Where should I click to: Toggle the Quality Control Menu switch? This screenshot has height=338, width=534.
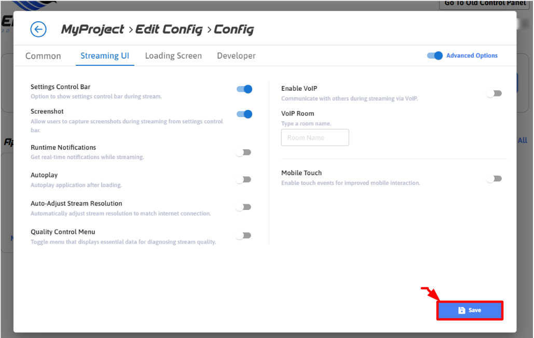click(243, 235)
